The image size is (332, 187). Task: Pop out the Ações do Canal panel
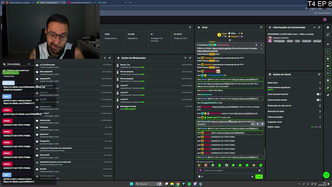319,74
